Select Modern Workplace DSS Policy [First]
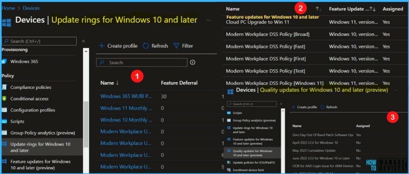Screen dimensions: 409x174 315,59
